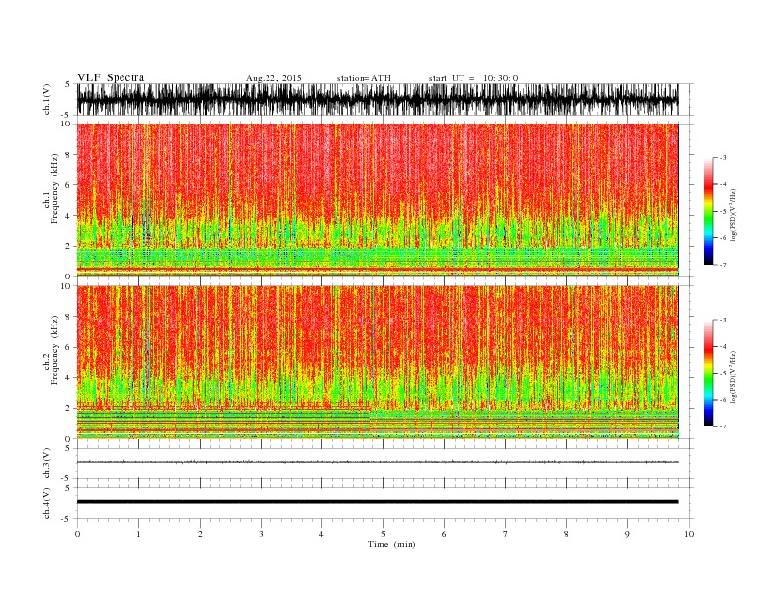Select the "Time (min)" axis label
The width and height of the screenshot is (776, 600).
392,544
